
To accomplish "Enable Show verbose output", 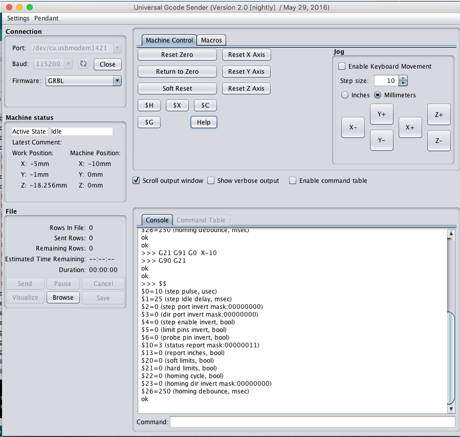I will (x=211, y=180).
